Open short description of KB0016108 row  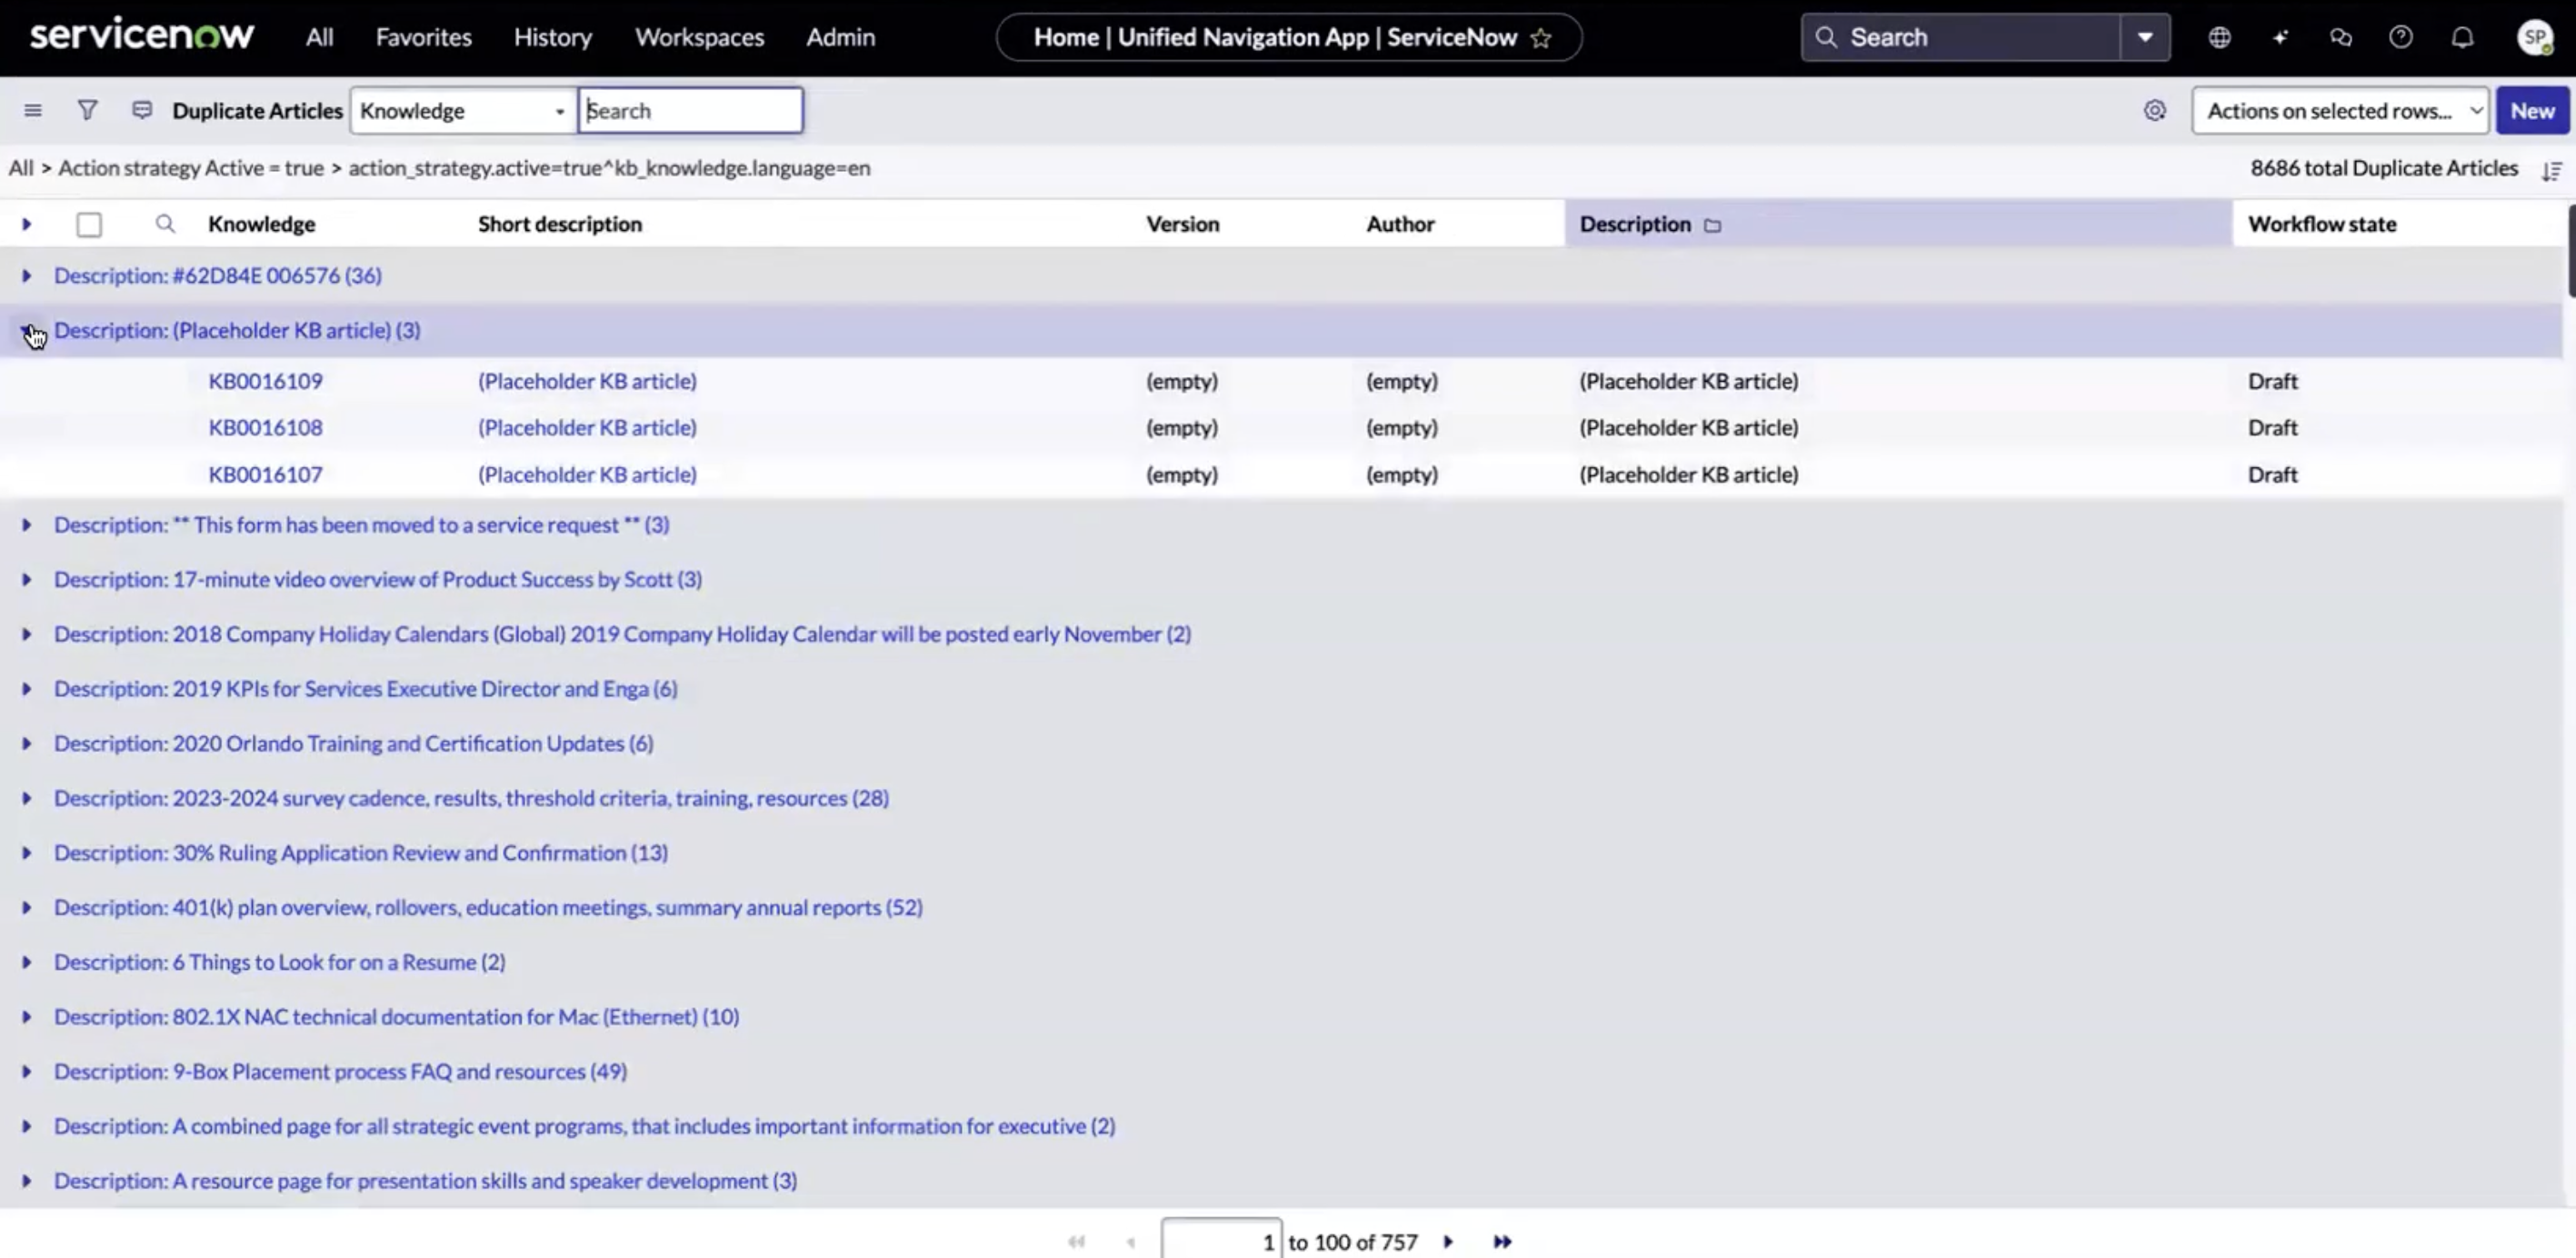[587, 427]
